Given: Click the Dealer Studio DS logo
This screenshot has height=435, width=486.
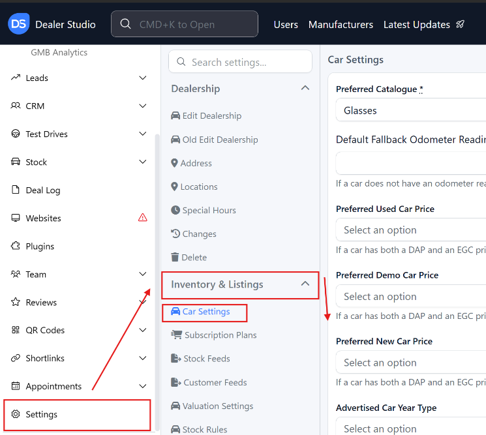Looking at the screenshot, I should (x=18, y=24).
